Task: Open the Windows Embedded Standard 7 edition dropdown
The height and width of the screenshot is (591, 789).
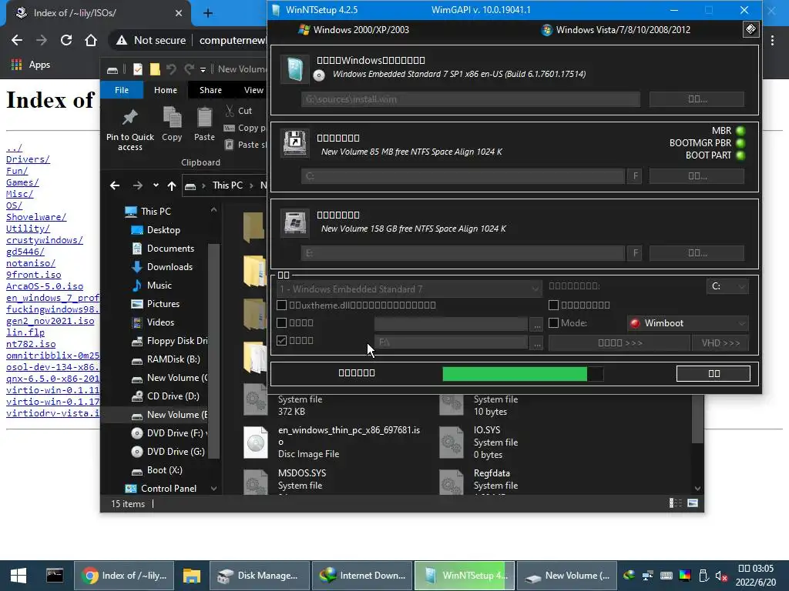Action: (409, 289)
